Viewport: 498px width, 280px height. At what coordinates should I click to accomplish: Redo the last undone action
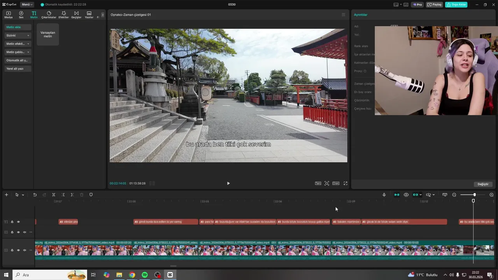pyautogui.click(x=44, y=194)
